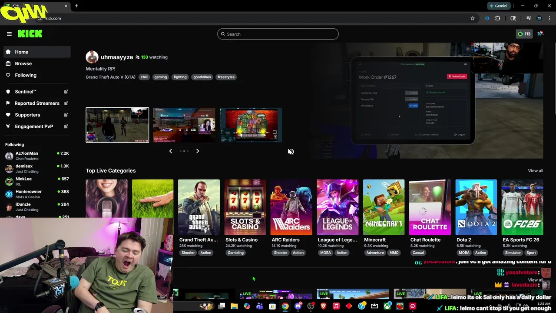The image size is (556, 313).
Task: Select the fighting tag
Action: [180, 77]
